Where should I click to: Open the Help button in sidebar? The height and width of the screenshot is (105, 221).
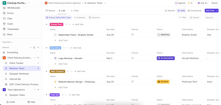point(31,102)
